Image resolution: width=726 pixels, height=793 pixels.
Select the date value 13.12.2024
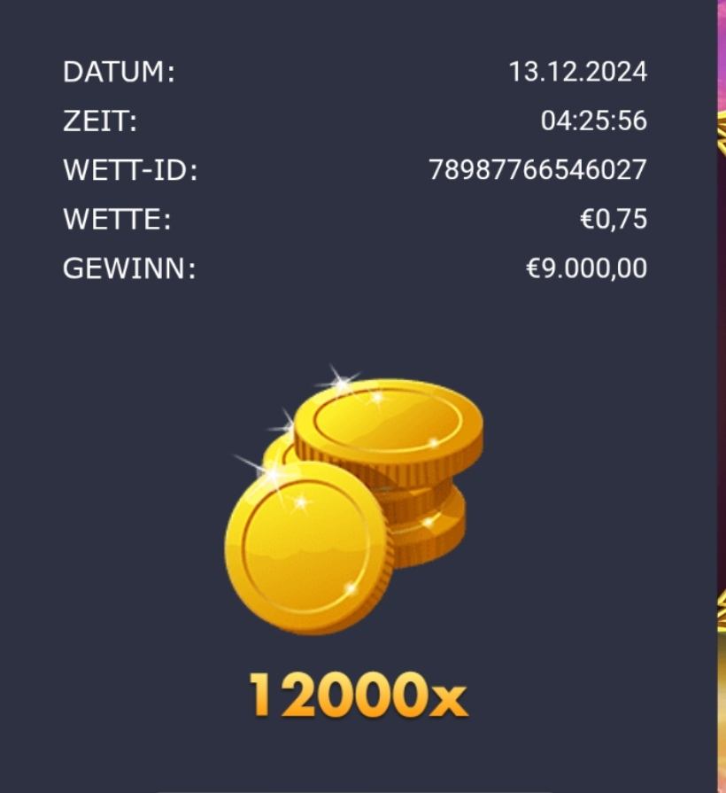[577, 71]
